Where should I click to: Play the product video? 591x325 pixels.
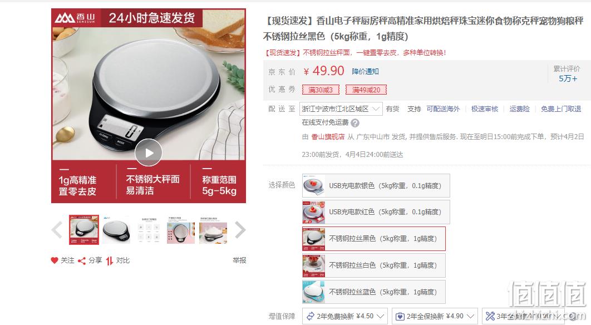(x=149, y=152)
